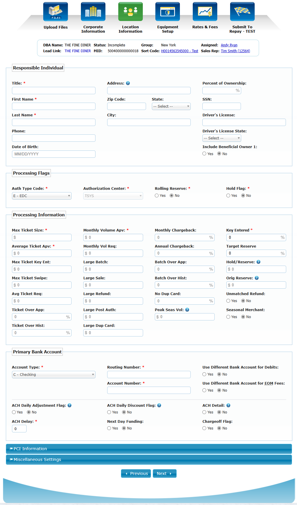Focus the Date of Birth field
The height and width of the screenshot is (505, 297).
[x=54, y=154]
